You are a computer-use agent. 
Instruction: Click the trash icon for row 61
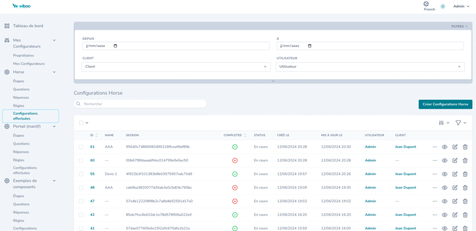(x=465, y=147)
